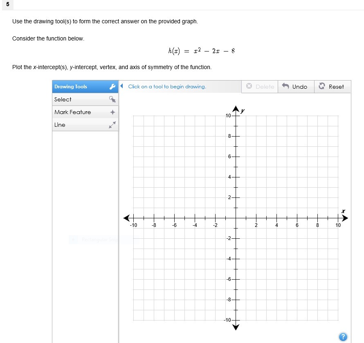The width and height of the screenshot is (364, 343).
Task: Collapse the Drawing Tools panel with the triangle arrow
Action: click(122, 86)
